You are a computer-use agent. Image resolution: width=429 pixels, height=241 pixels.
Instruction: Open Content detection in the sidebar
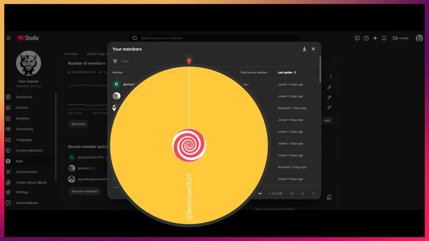click(28, 151)
